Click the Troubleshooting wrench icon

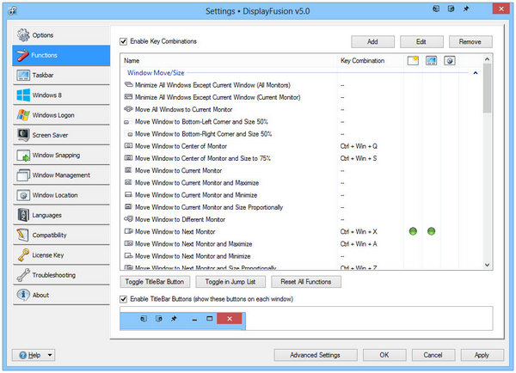[x=23, y=275]
